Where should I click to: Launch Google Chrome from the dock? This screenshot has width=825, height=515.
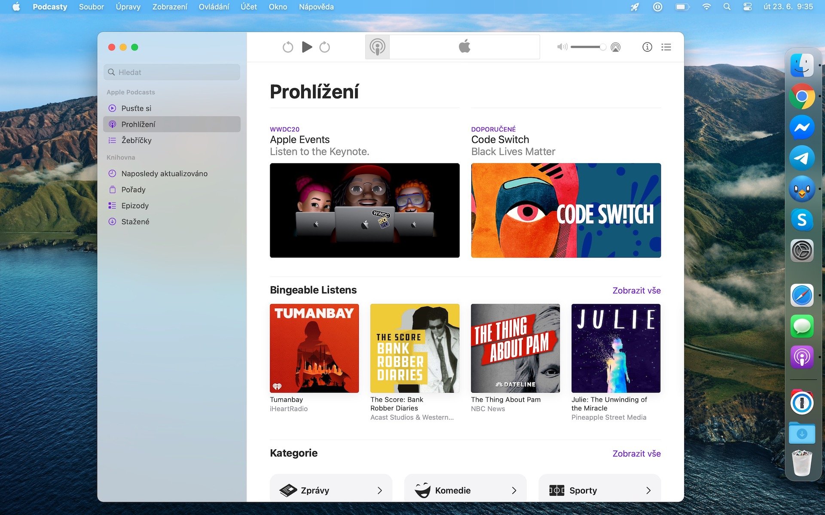pos(802,97)
